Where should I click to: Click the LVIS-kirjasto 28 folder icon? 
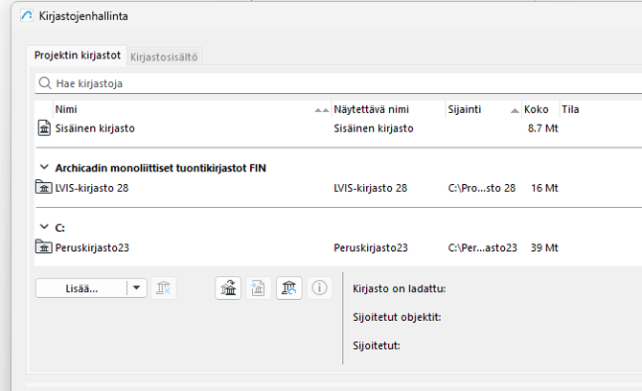click(x=45, y=188)
